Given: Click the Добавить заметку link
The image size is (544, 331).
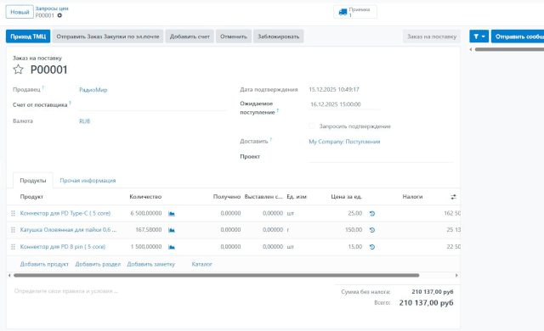Looking at the screenshot, I should point(151,264).
